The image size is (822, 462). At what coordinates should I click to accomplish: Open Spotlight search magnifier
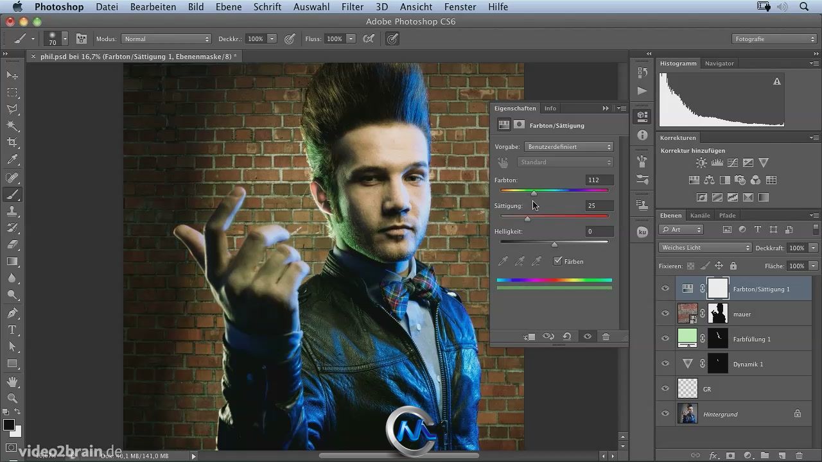pyautogui.click(x=805, y=7)
